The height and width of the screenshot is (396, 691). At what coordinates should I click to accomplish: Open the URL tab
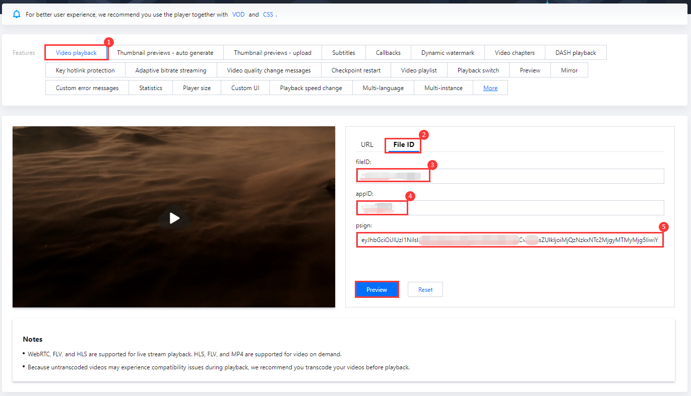coord(367,145)
